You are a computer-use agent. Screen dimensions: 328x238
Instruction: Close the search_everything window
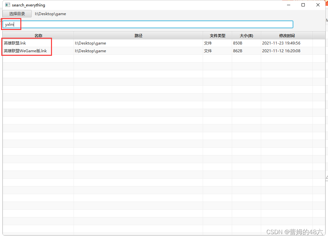tap(318, 5)
